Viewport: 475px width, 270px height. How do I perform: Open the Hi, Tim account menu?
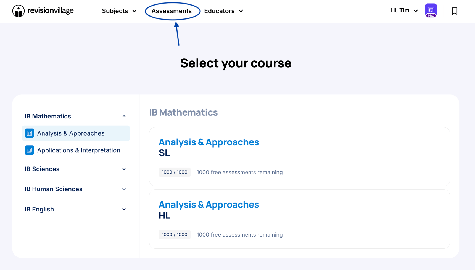(x=404, y=10)
